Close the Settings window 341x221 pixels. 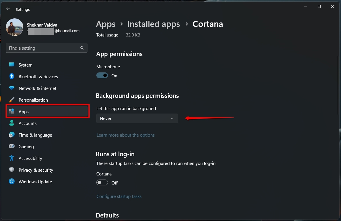tap(332, 6)
